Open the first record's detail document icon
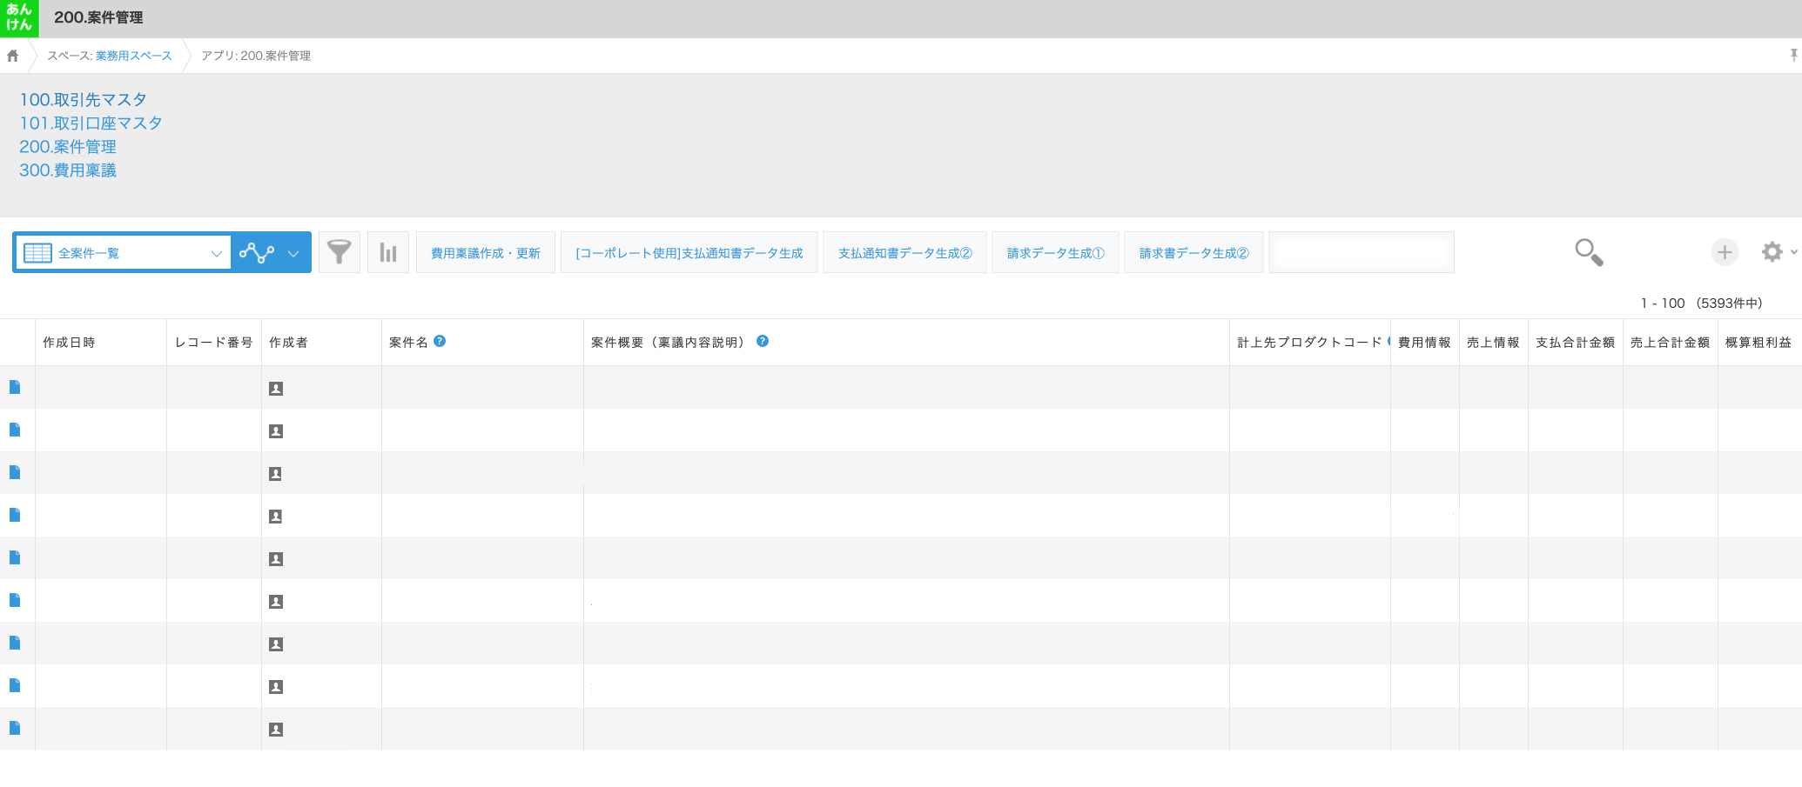Image resolution: width=1802 pixels, height=787 pixels. pos(15,387)
